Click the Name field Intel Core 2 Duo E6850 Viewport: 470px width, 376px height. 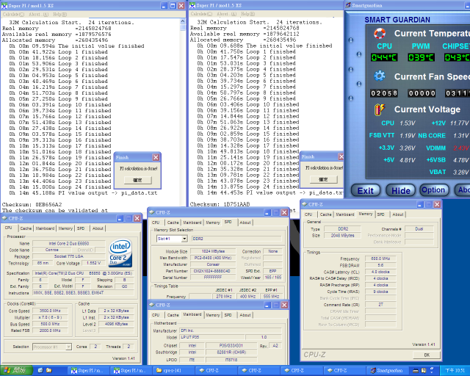click(x=68, y=244)
